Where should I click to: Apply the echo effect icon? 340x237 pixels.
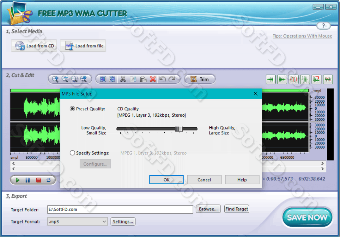tap(293, 79)
